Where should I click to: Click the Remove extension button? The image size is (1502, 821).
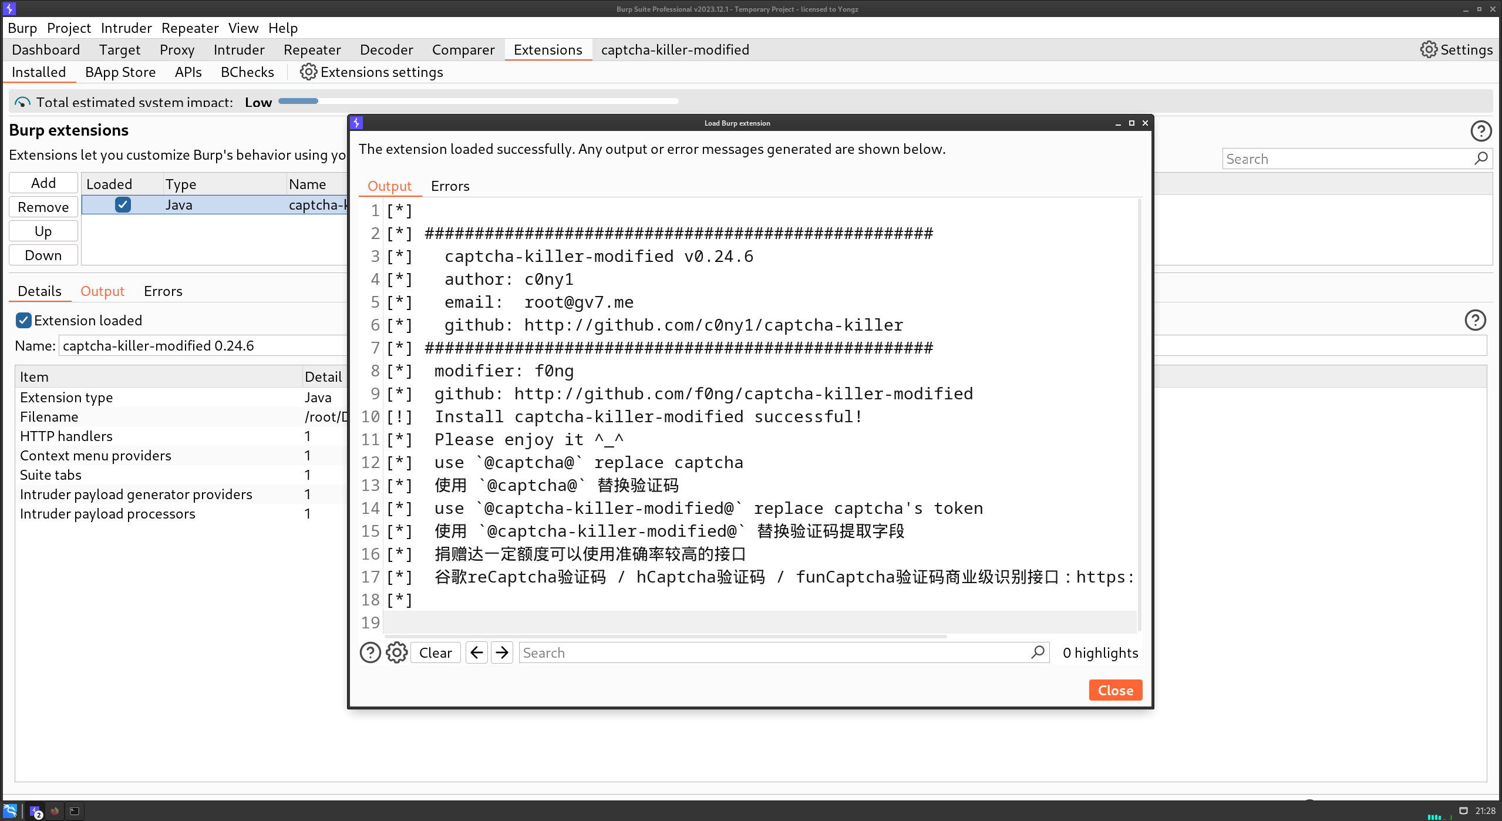click(43, 207)
